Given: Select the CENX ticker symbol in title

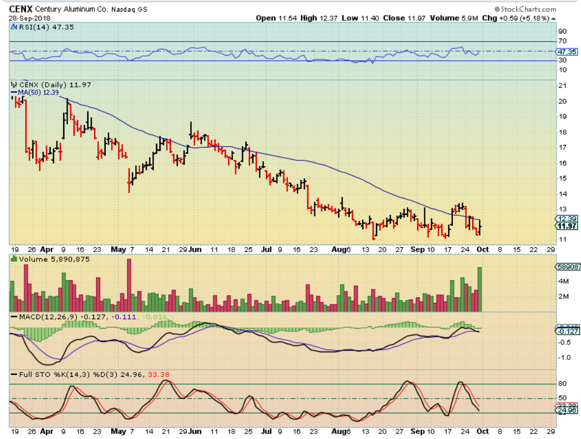Looking at the screenshot, I should click(x=21, y=9).
